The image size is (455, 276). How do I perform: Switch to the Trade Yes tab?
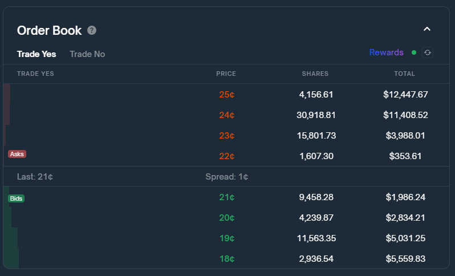click(x=36, y=54)
